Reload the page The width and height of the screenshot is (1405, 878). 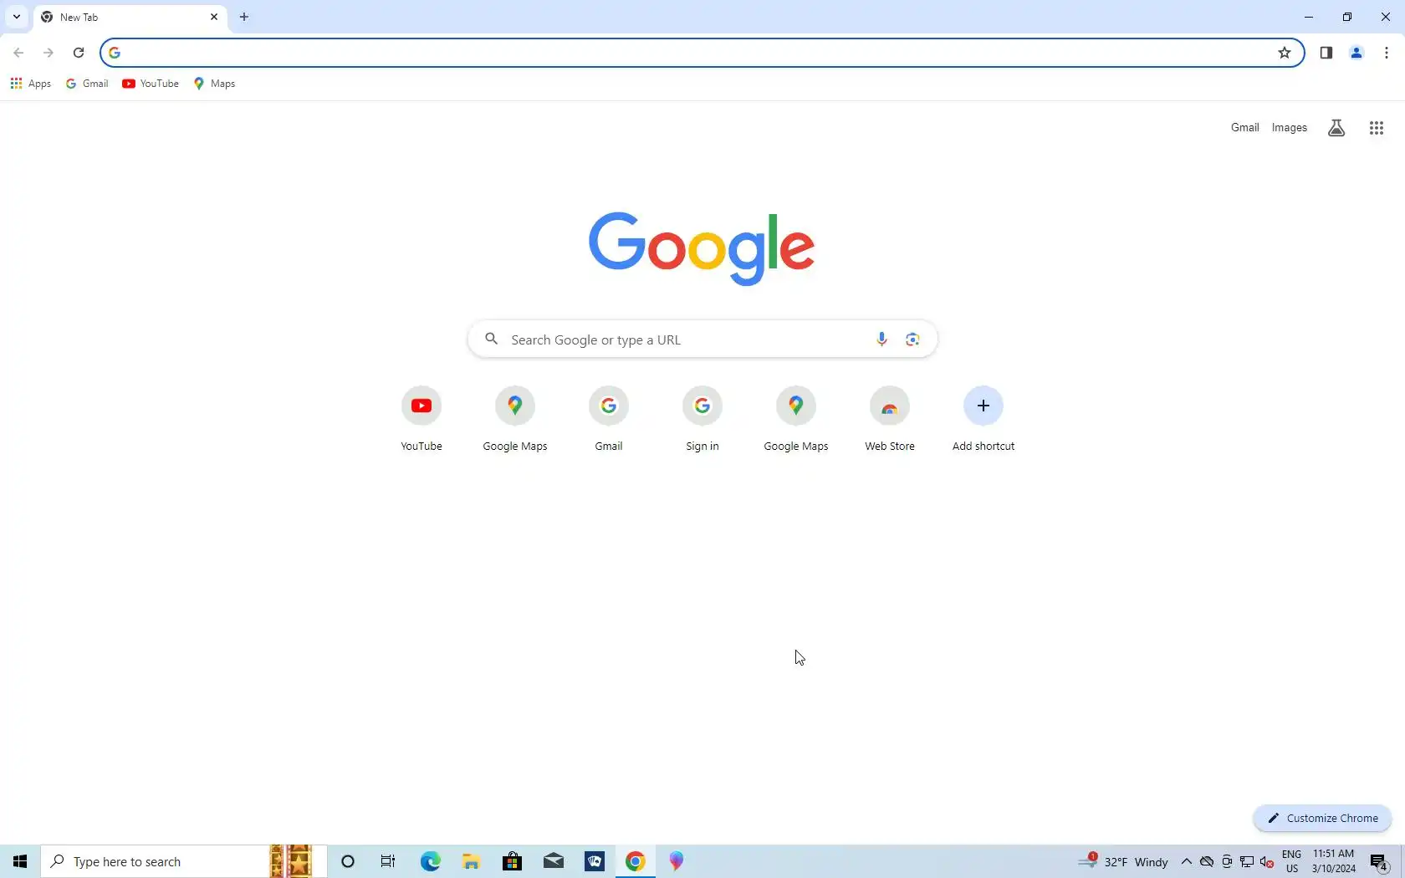(x=79, y=53)
